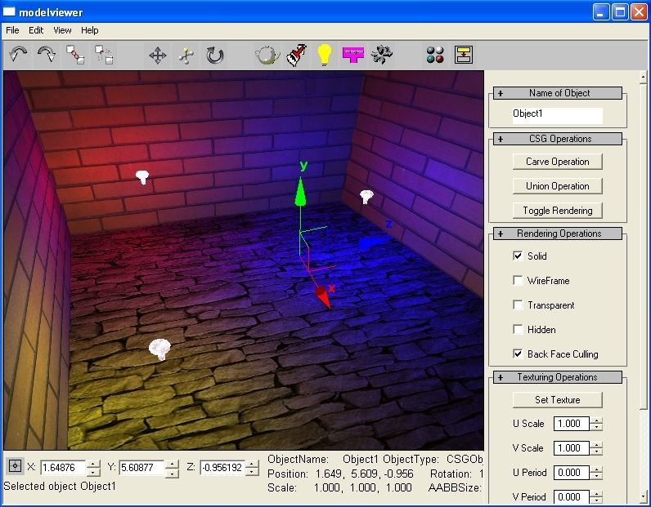Increase the U Scale spinner value
This screenshot has height=507, width=651.
click(597, 420)
